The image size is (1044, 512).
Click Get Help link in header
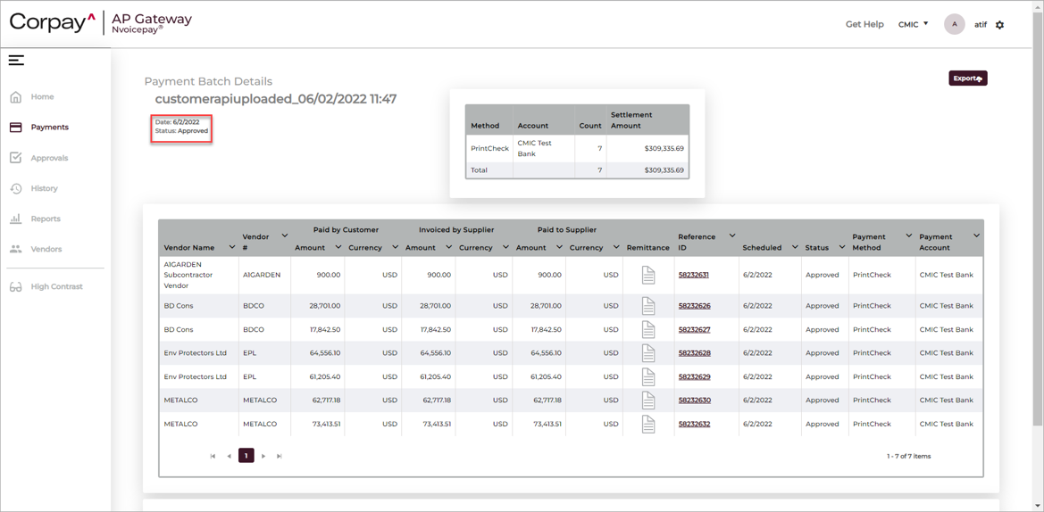[864, 25]
